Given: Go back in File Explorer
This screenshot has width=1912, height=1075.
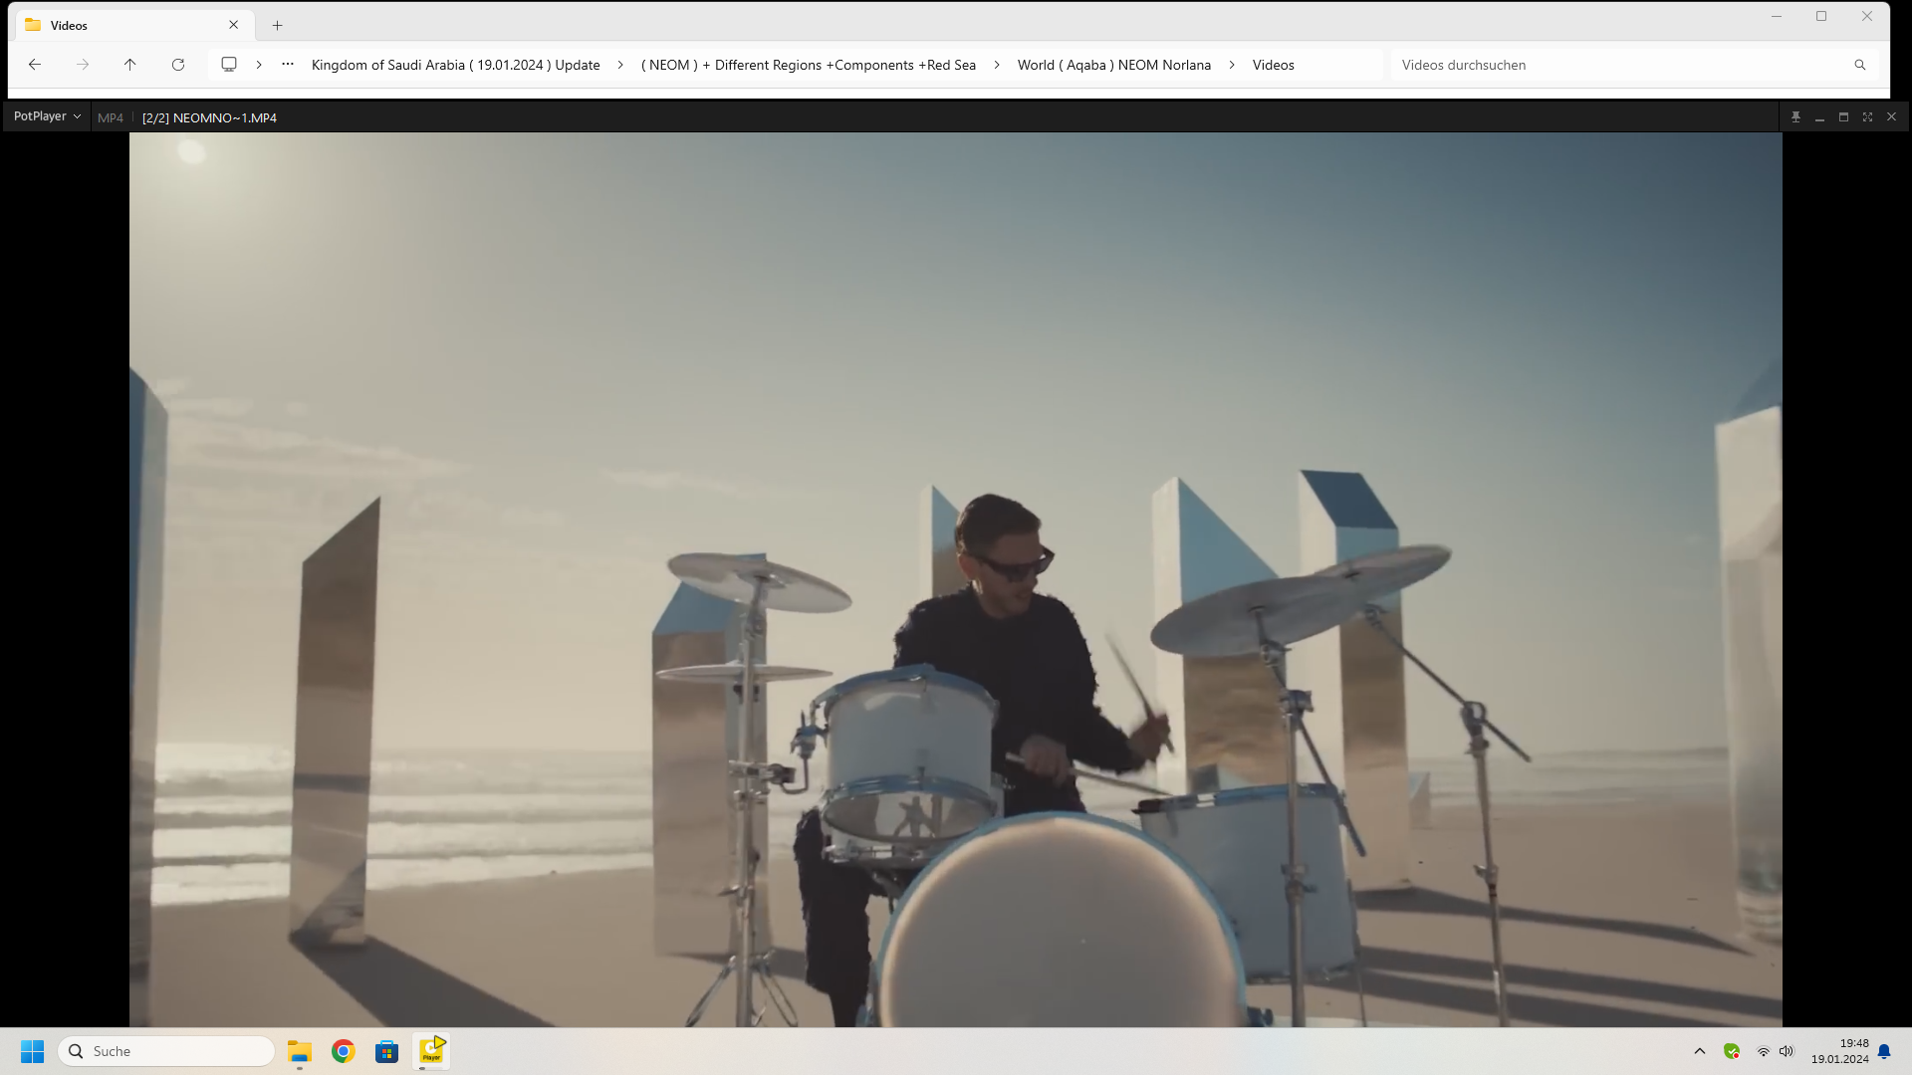Looking at the screenshot, I should tap(35, 65).
